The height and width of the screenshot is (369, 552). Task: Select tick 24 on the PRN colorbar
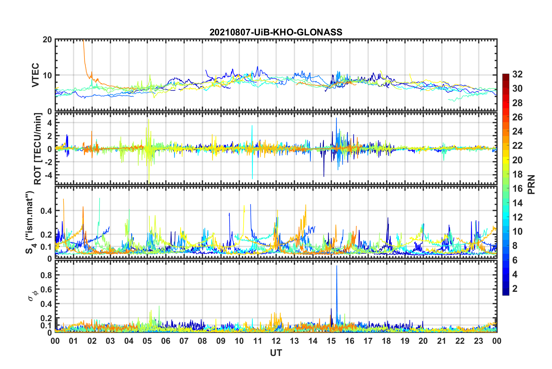pyautogui.click(x=517, y=131)
